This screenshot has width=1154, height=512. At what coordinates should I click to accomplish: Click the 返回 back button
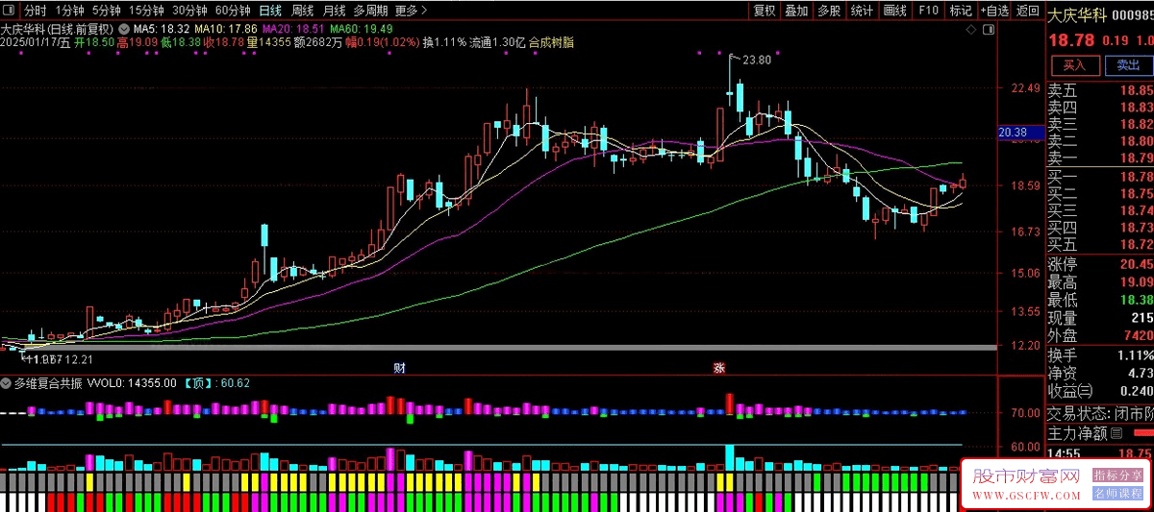point(1028,11)
